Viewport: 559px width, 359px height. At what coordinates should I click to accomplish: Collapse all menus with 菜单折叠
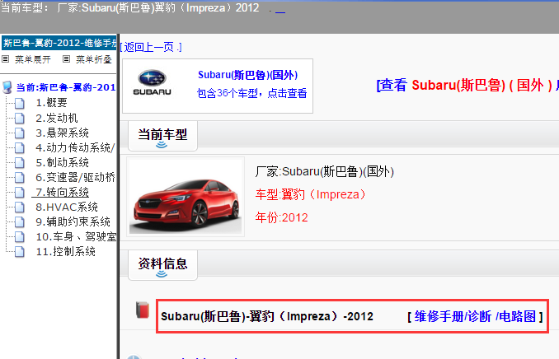94,59
